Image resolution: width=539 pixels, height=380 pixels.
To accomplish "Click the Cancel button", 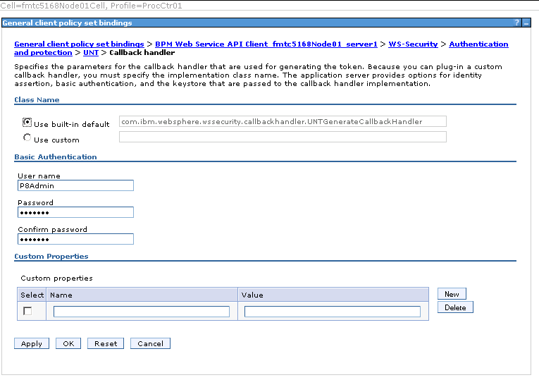I will [x=150, y=343].
